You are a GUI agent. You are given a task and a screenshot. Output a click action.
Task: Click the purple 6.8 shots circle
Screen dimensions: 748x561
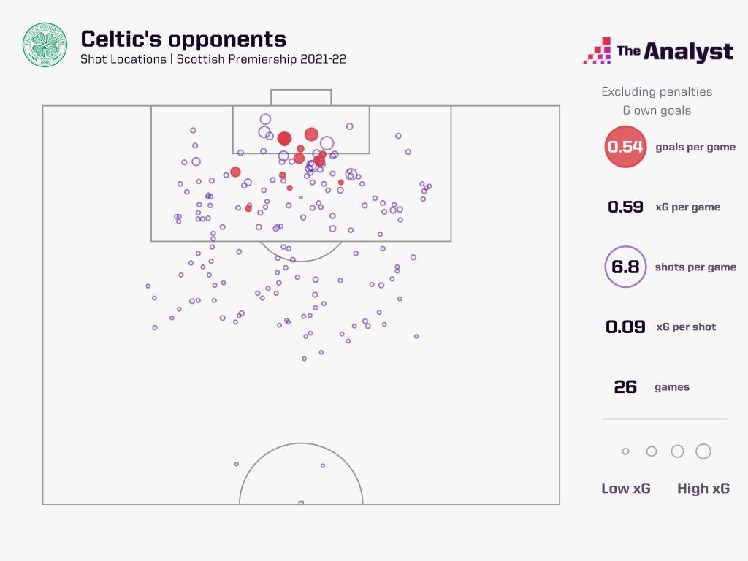click(x=625, y=267)
